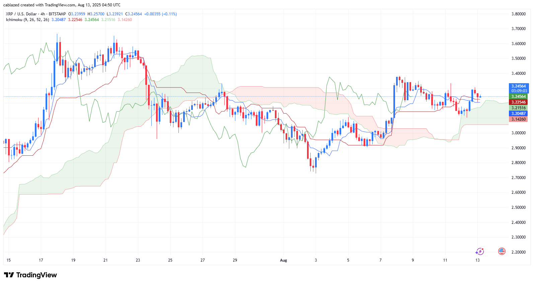
Task: Click the BITSTAMP exchange label
Action: tap(57, 14)
